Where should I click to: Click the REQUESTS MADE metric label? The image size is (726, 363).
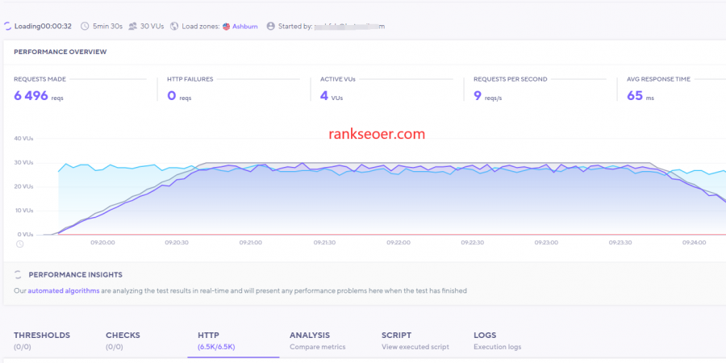[40, 79]
